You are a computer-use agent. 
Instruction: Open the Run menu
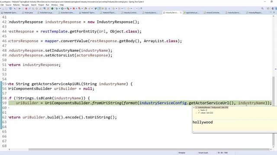(48, 5)
